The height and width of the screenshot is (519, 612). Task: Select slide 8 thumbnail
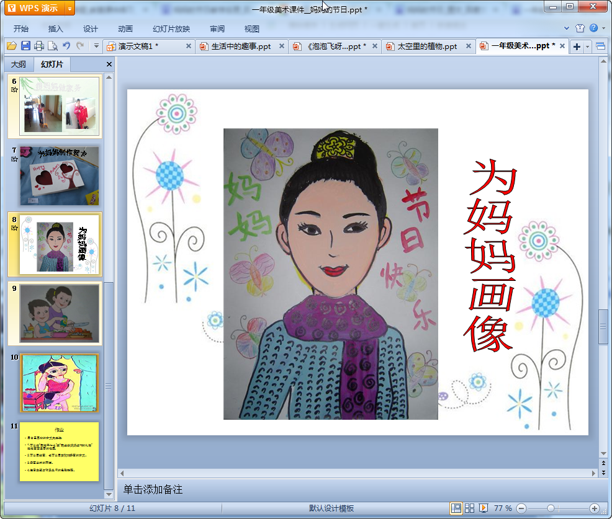coord(60,244)
